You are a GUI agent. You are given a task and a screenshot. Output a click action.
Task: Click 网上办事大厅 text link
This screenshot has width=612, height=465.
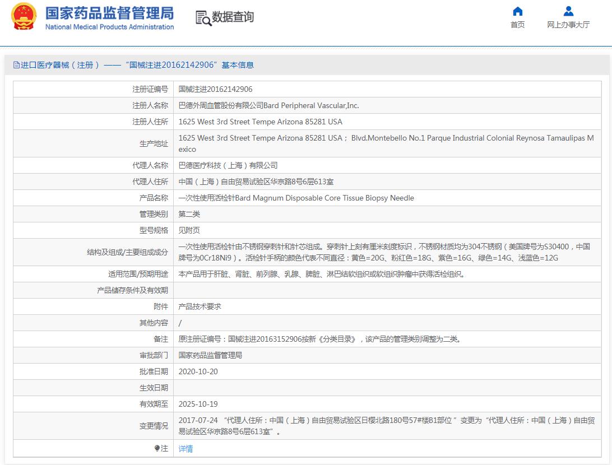click(x=568, y=25)
